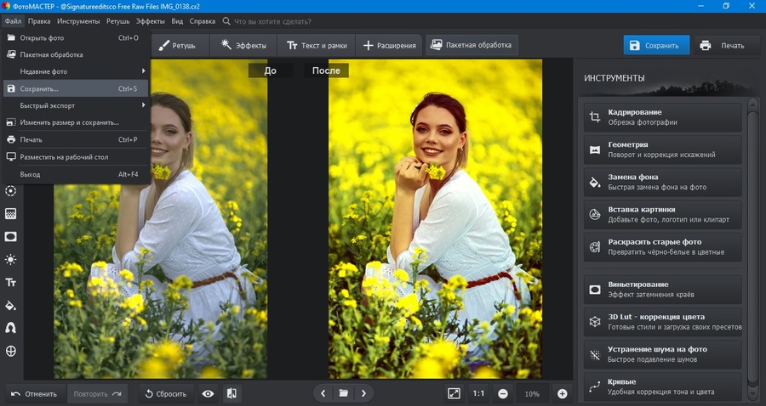
Task: Switch to the Эффекты tab
Action: [x=243, y=45]
